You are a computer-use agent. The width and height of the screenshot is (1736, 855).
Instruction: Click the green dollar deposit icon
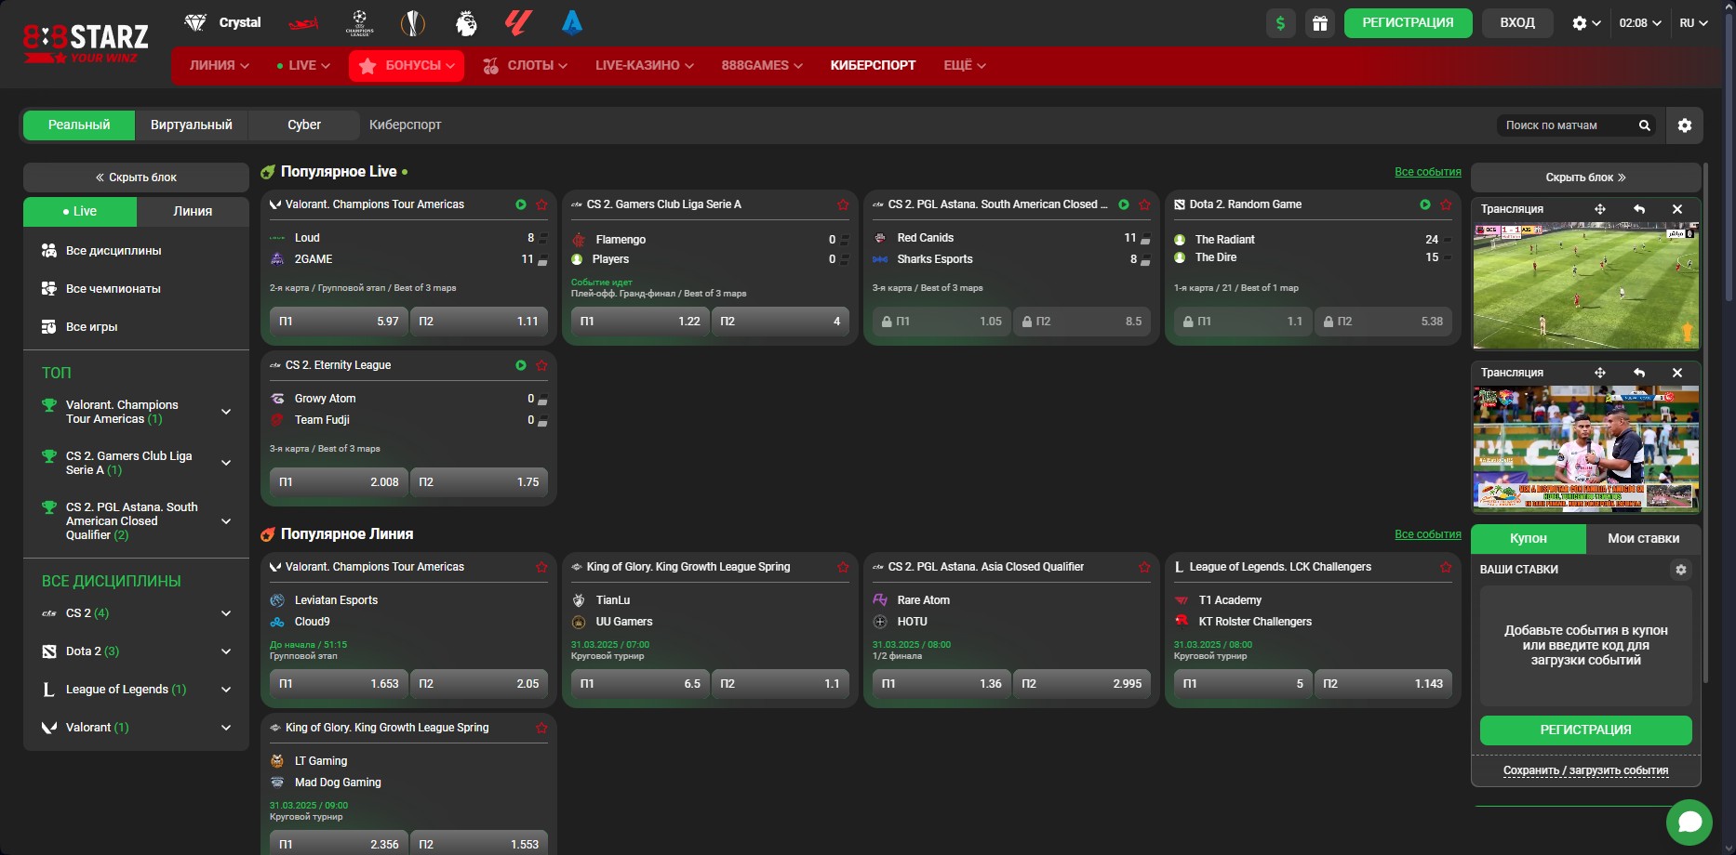click(1281, 23)
